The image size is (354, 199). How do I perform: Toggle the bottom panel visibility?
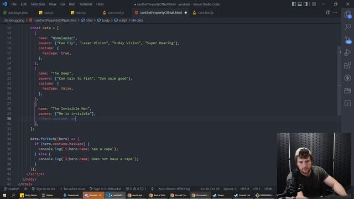coord(300,4)
